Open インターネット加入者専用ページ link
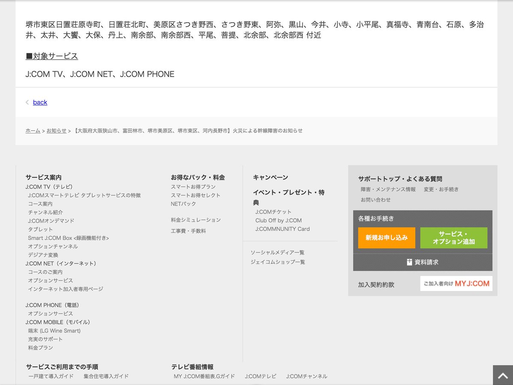The width and height of the screenshot is (513, 385). [65, 289]
